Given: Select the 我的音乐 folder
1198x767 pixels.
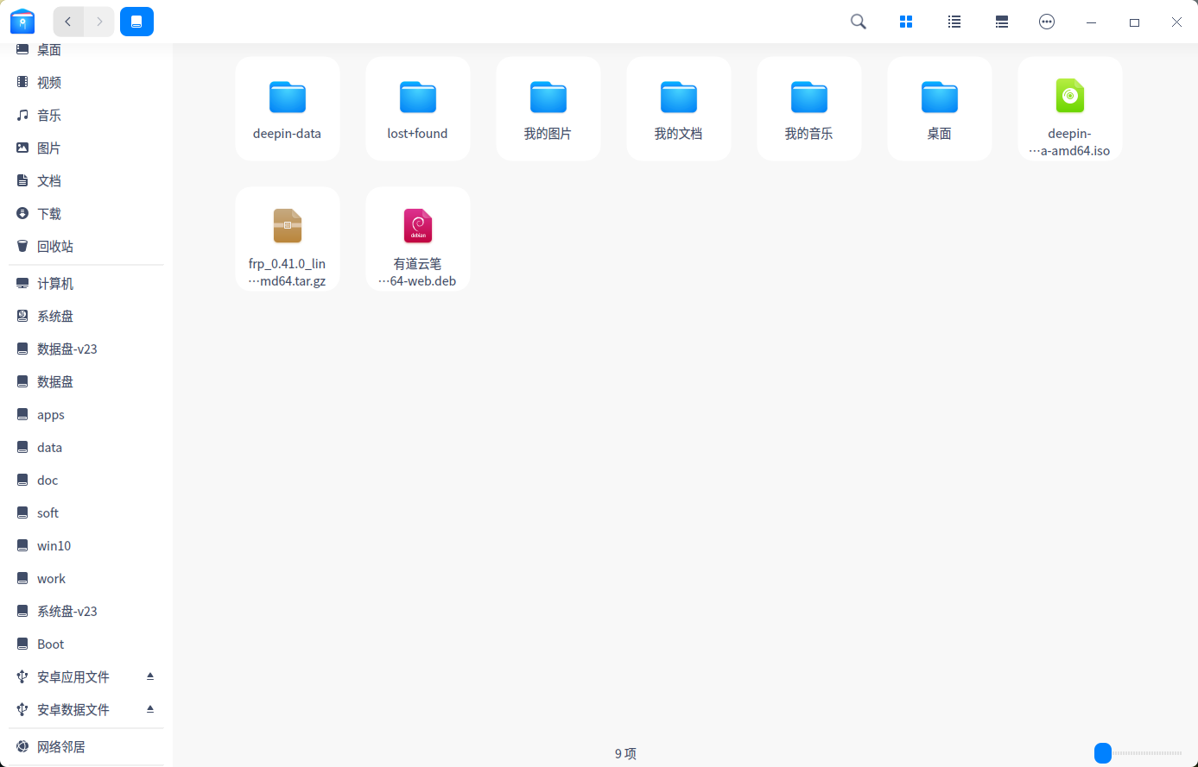Looking at the screenshot, I should click(809, 109).
